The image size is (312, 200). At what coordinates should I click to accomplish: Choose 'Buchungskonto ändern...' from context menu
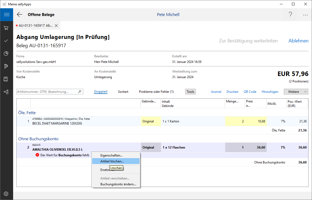click(x=118, y=184)
